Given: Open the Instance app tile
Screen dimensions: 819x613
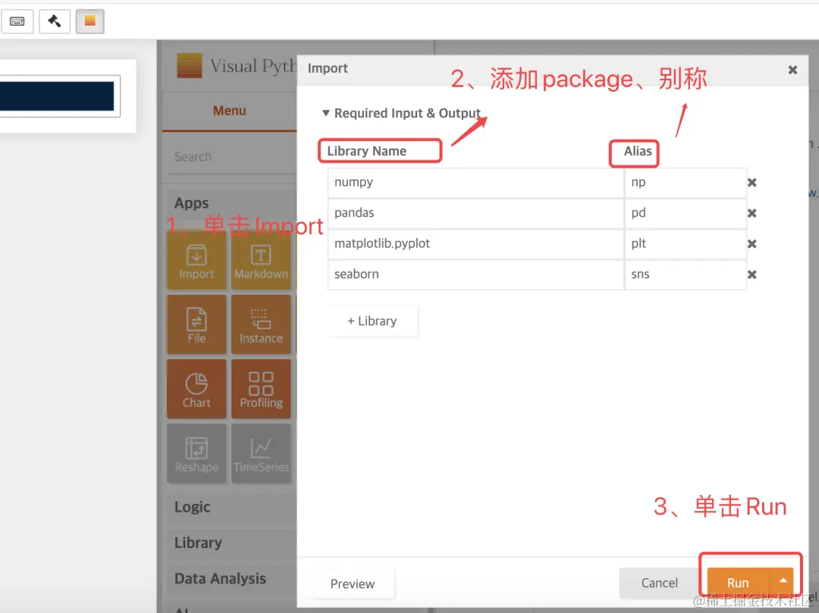Looking at the screenshot, I should (261, 324).
